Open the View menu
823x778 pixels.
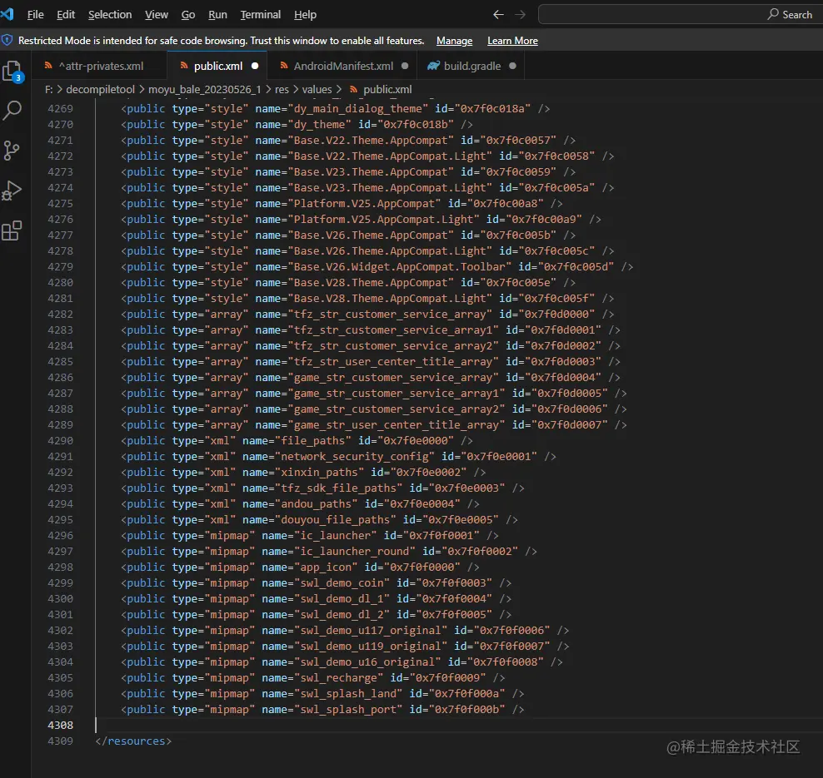[157, 14]
